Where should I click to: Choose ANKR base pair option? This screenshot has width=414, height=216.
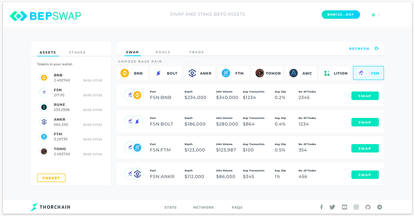coord(200,73)
